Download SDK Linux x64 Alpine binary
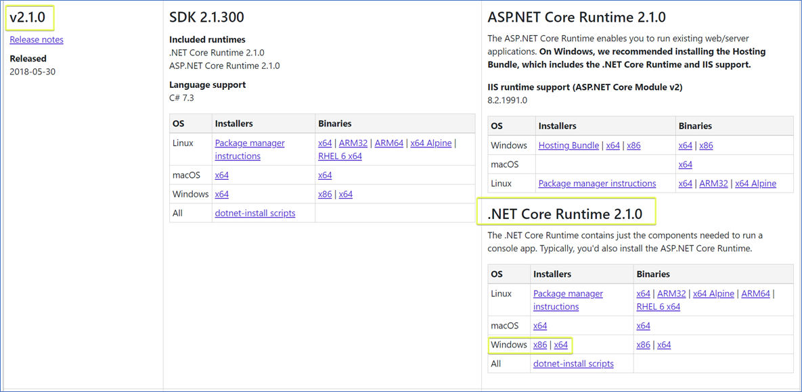The width and height of the screenshot is (802, 392). click(431, 143)
